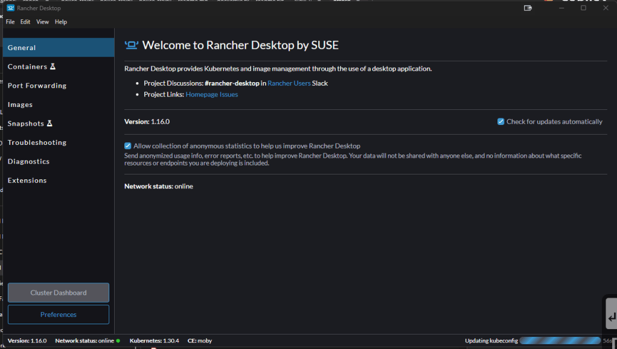Toggle anonymous statistics collection checkbox

[127, 146]
